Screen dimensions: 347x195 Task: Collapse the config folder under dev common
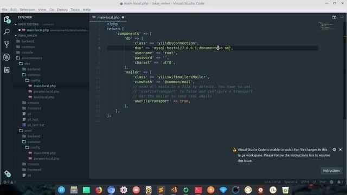35,81
